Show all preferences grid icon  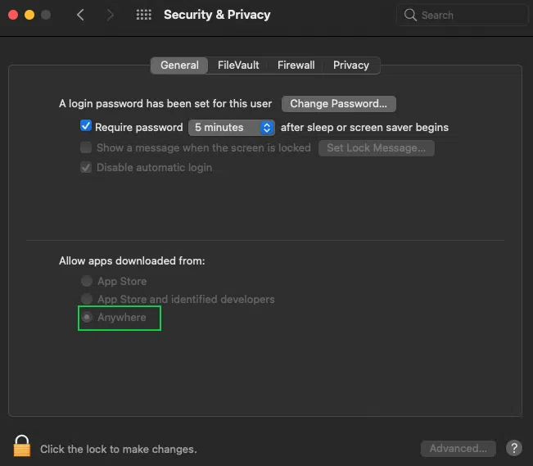coord(144,15)
